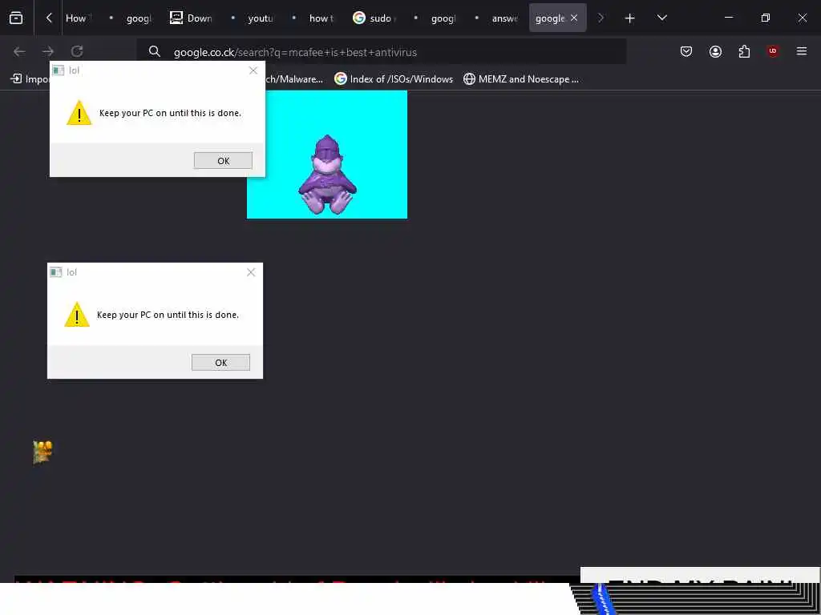Viewport: 821px width, 615px height.
Task: Switch to the 'How' tab
Action: coord(78,18)
